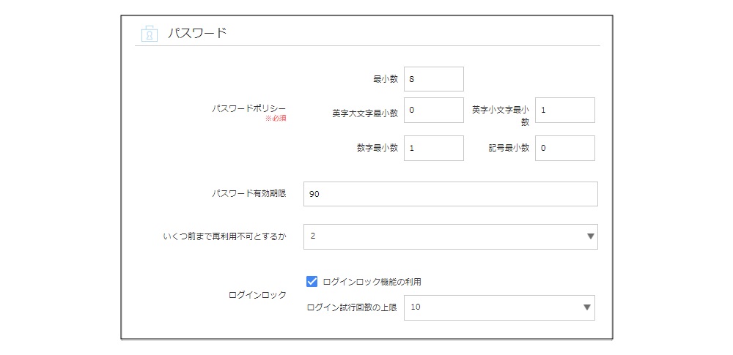Click the ログインロック row label

(x=257, y=295)
